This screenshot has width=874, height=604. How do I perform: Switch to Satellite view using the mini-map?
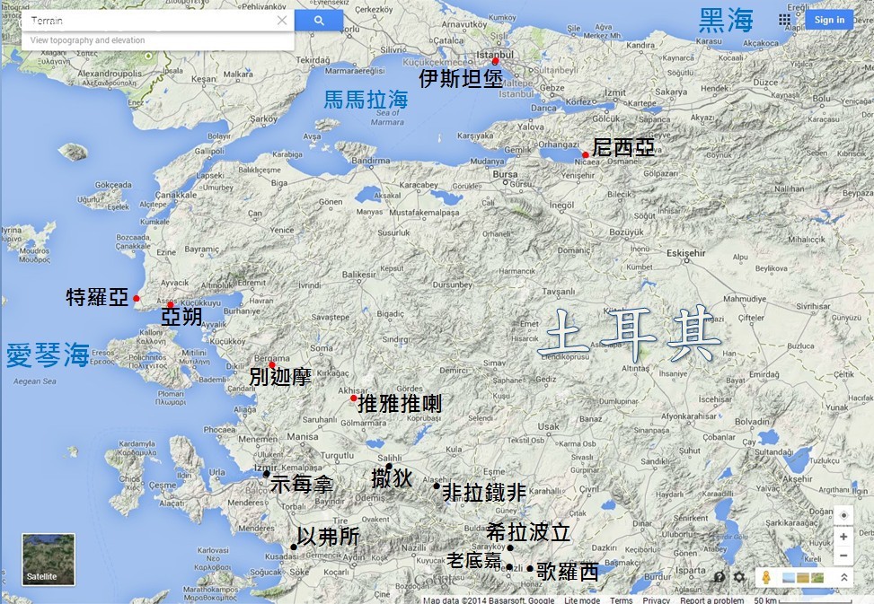(47, 561)
